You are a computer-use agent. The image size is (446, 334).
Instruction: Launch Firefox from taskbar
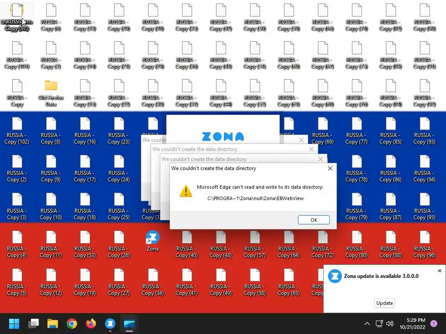[x=91, y=324]
